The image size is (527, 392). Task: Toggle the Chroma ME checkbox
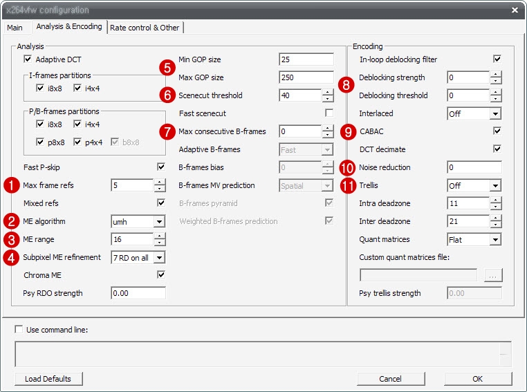click(x=161, y=274)
